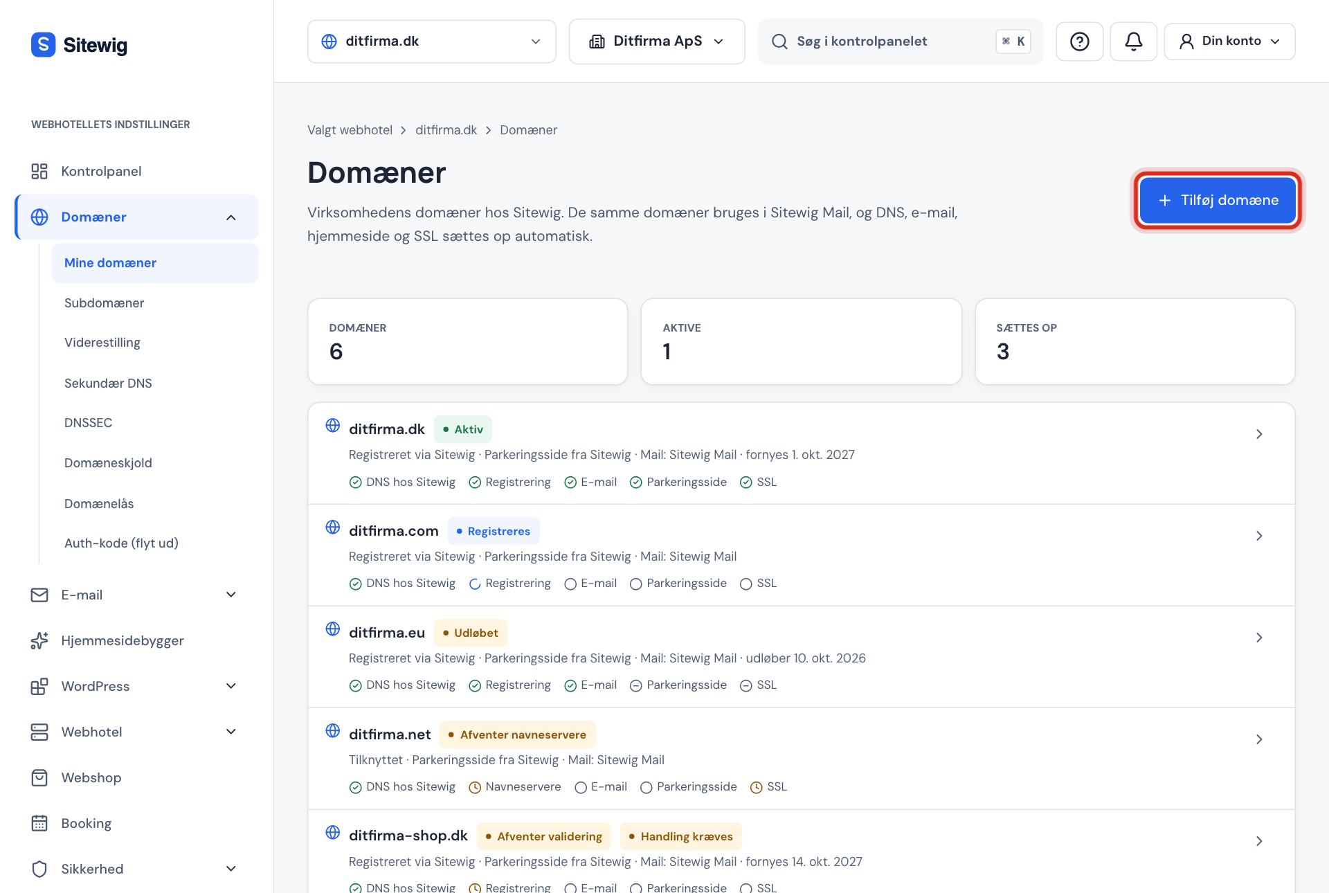
Task: Expand the E-mail sidebar section chevron
Action: pyautogui.click(x=231, y=595)
